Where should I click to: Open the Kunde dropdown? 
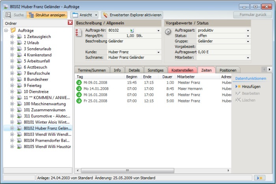pos(159,52)
